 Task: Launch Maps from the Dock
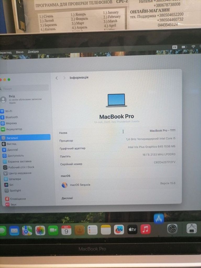[27, 230]
